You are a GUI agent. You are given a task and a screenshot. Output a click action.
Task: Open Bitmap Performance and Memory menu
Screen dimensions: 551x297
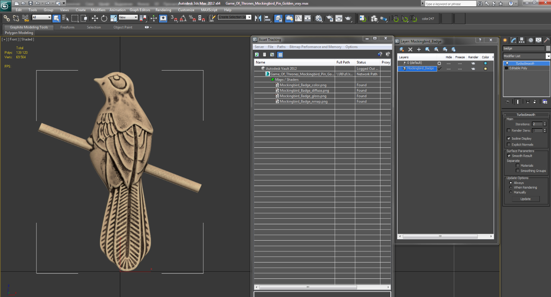click(x=315, y=47)
